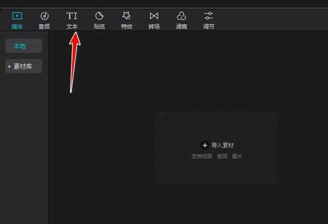328x224 pixels.
Task: Switch to the 贴纸 tab label
Action: coord(99,27)
